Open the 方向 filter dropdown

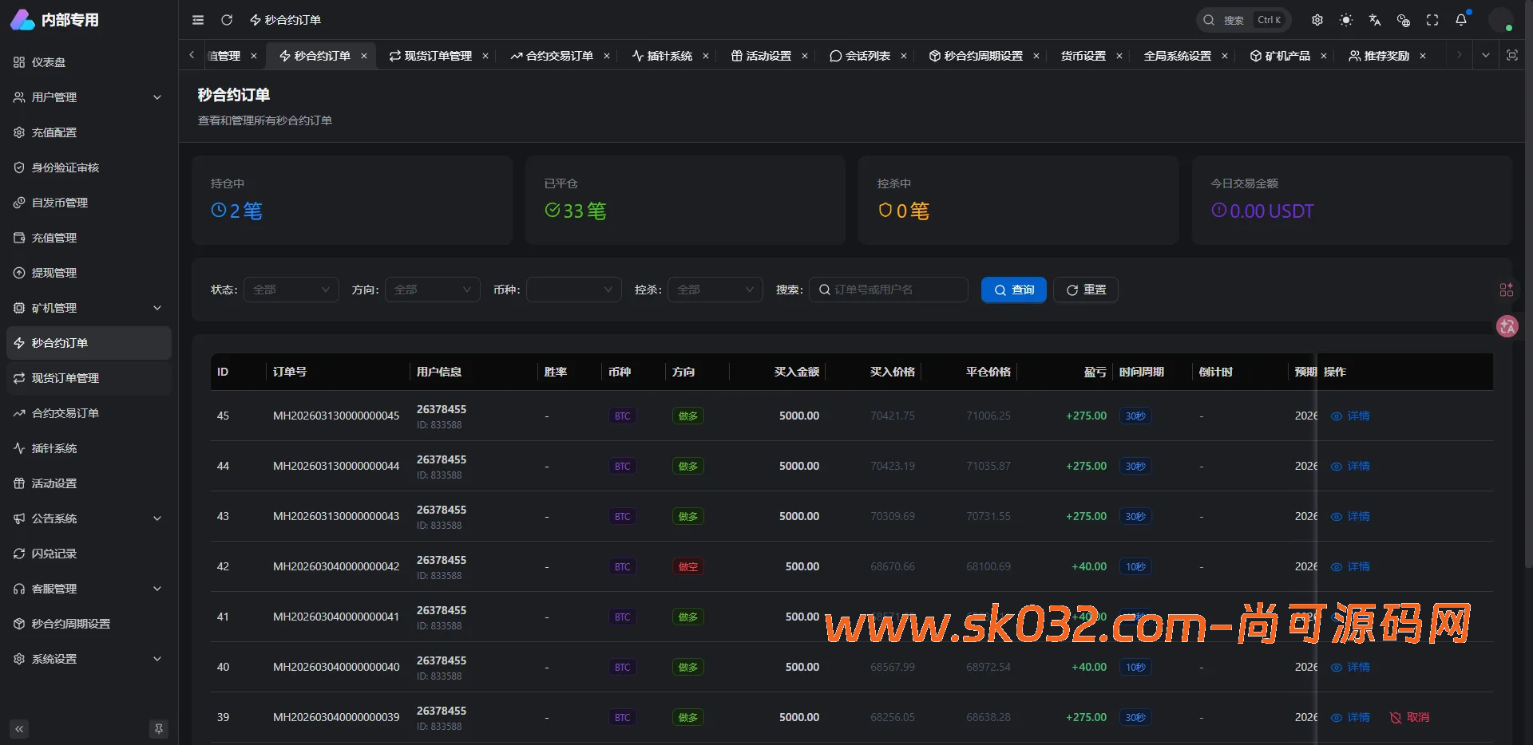point(432,290)
